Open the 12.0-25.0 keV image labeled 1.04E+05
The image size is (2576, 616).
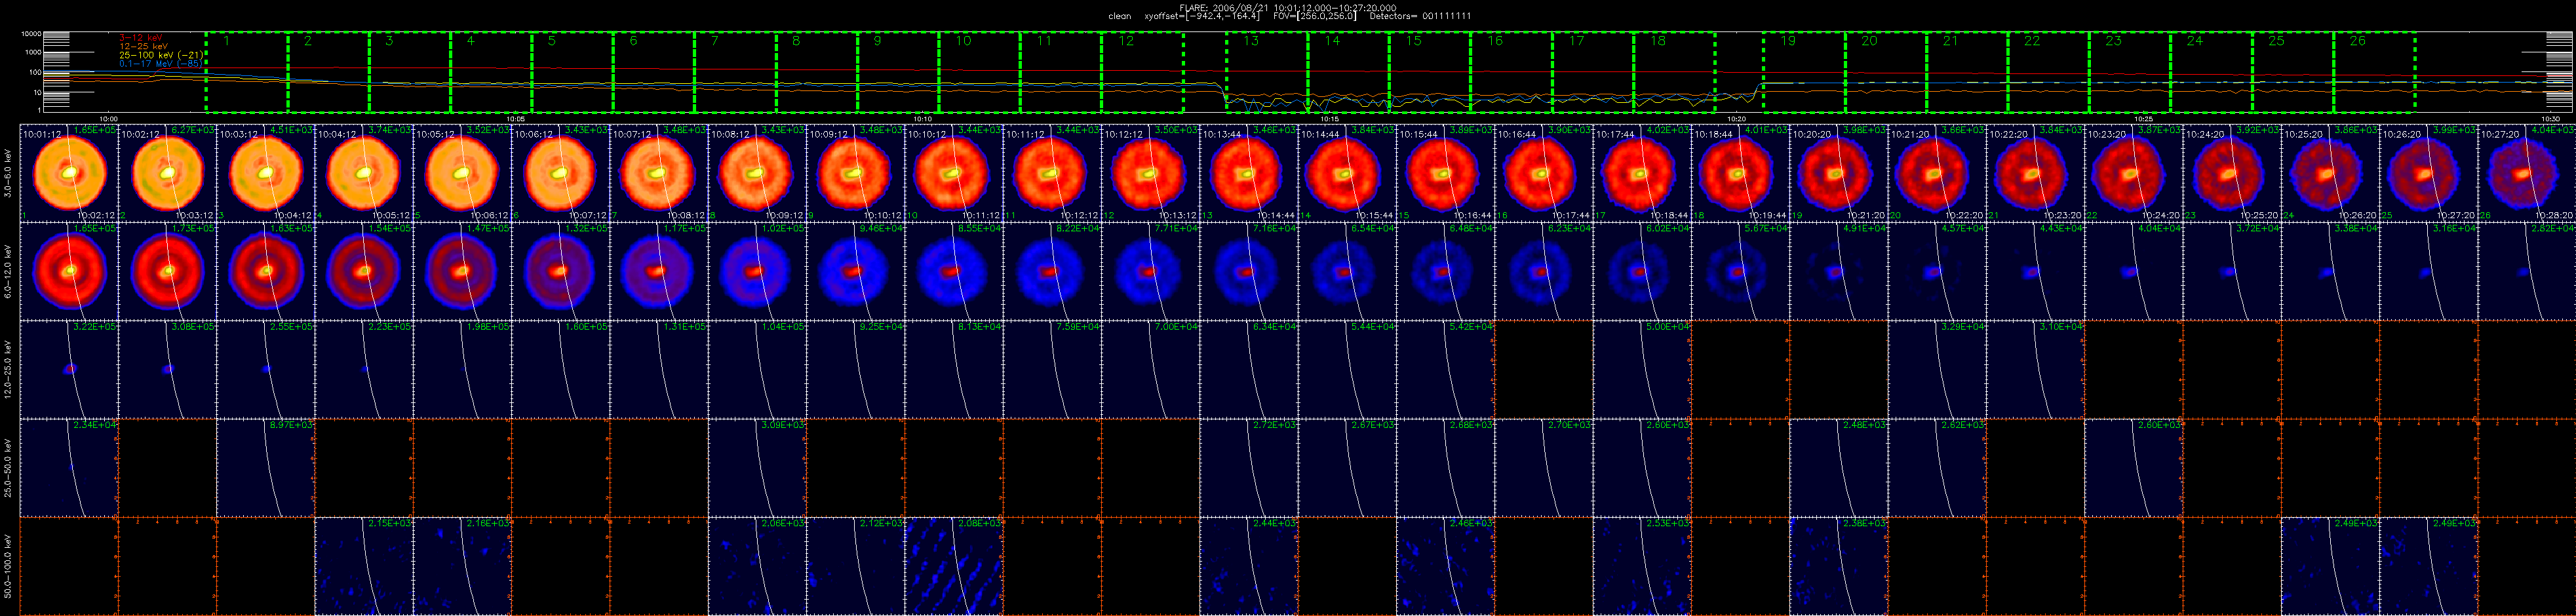tap(757, 369)
